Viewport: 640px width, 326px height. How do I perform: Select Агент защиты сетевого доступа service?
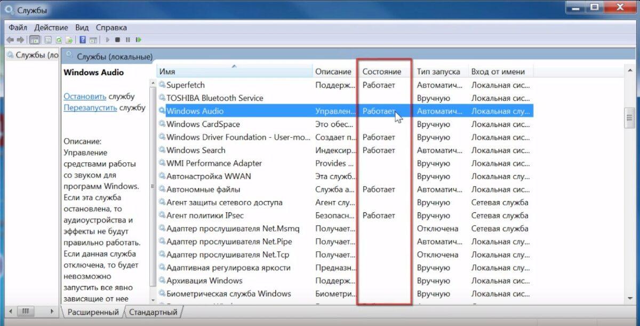click(345, 202)
